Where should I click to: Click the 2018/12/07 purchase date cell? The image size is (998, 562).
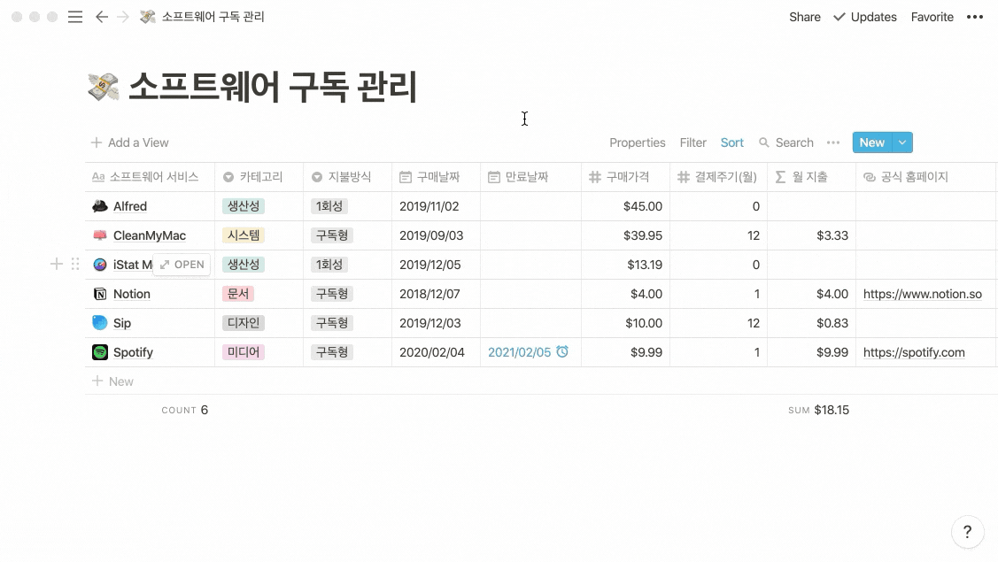click(x=436, y=294)
